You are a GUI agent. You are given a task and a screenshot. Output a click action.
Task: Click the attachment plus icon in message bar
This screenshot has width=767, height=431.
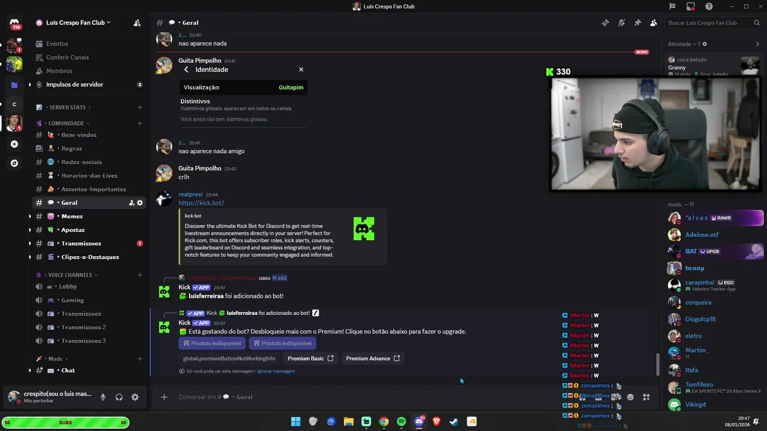coord(164,397)
